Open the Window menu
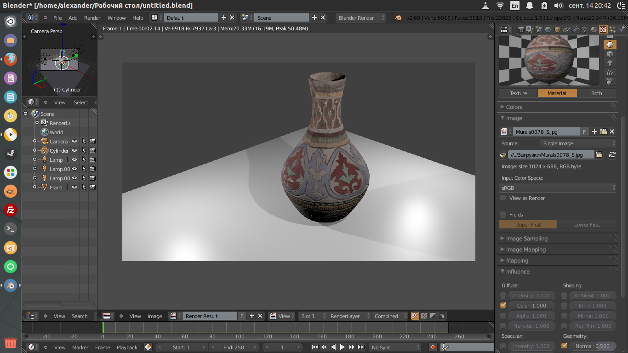This screenshot has height=353, width=628. point(116,18)
